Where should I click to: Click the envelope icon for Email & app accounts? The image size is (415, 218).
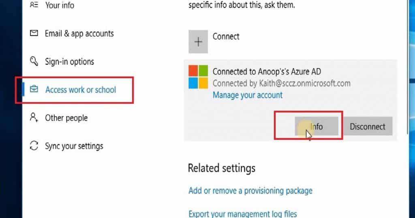[34, 34]
